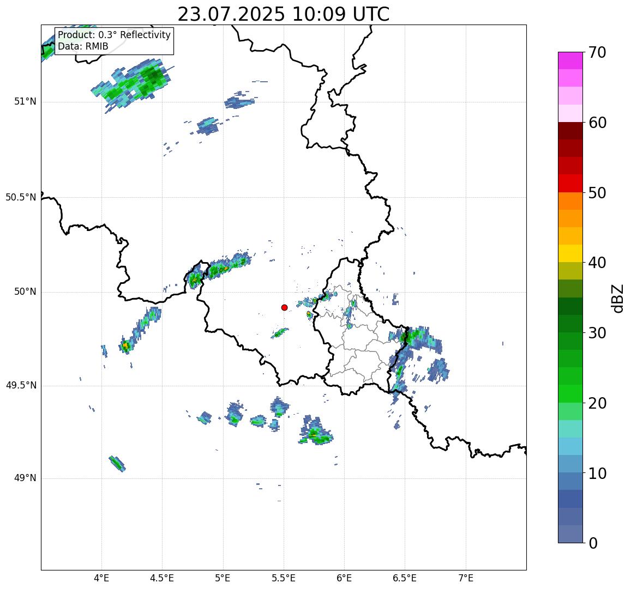The height and width of the screenshot is (589, 631).
Task: Click the 50°N latitude label
Action: click(25, 292)
